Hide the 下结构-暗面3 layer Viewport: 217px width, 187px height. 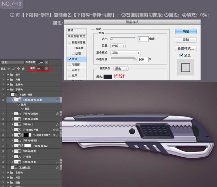coord(3,140)
